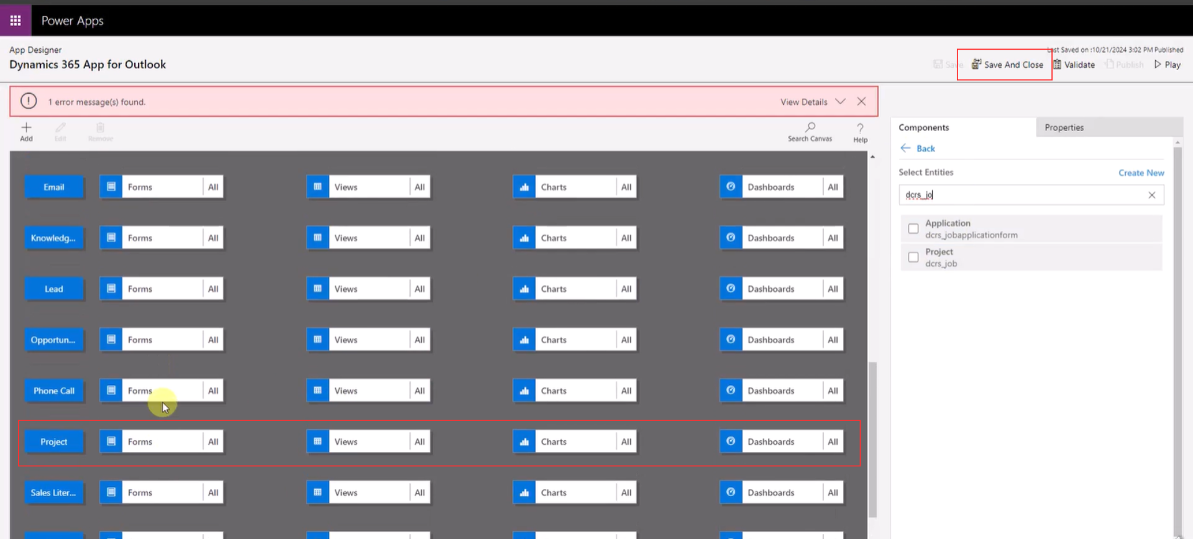Open the Power Apps app launcher waffle
Screen dimensions: 1193x539
click(x=16, y=20)
